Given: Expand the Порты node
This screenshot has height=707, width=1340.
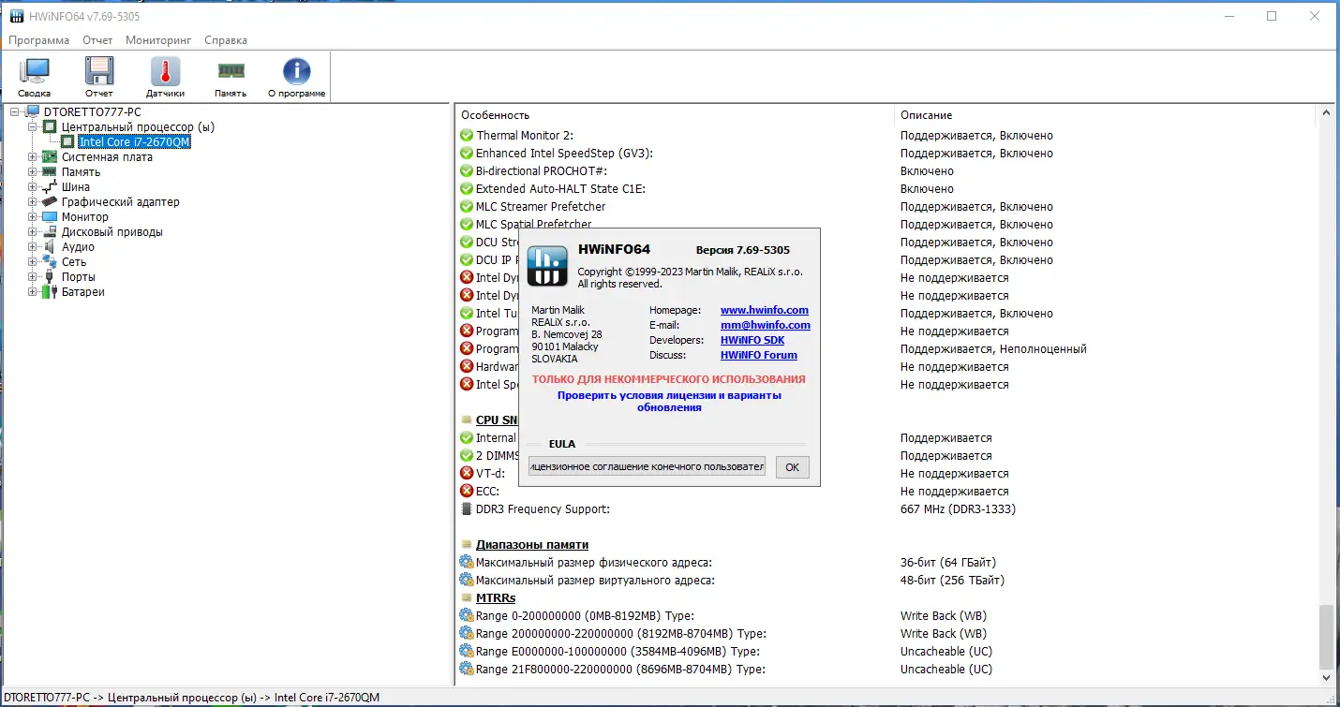Looking at the screenshot, I should click(x=33, y=277).
